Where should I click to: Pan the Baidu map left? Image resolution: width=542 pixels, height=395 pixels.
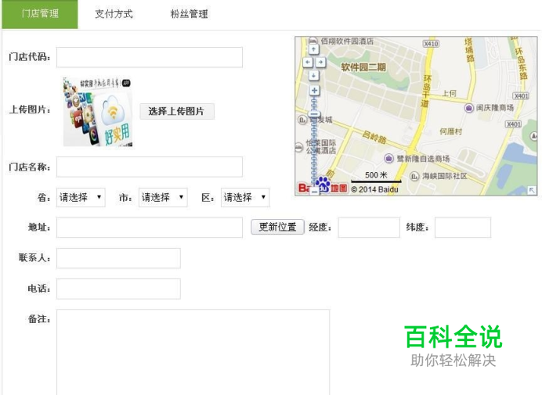(x=308, y=62)
